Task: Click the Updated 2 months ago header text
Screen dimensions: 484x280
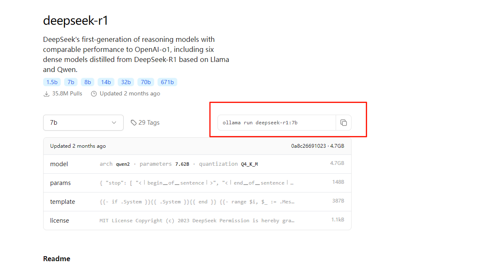Action: (78, 146)
